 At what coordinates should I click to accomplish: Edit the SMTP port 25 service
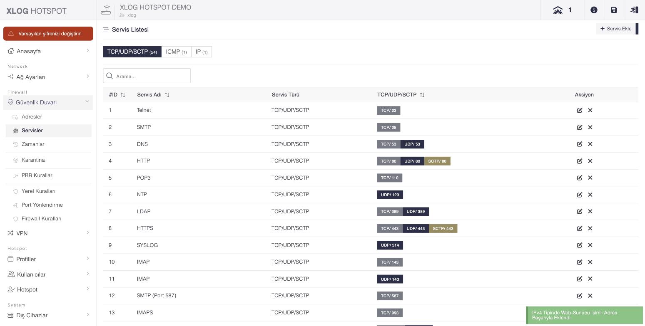click(579, 127)
